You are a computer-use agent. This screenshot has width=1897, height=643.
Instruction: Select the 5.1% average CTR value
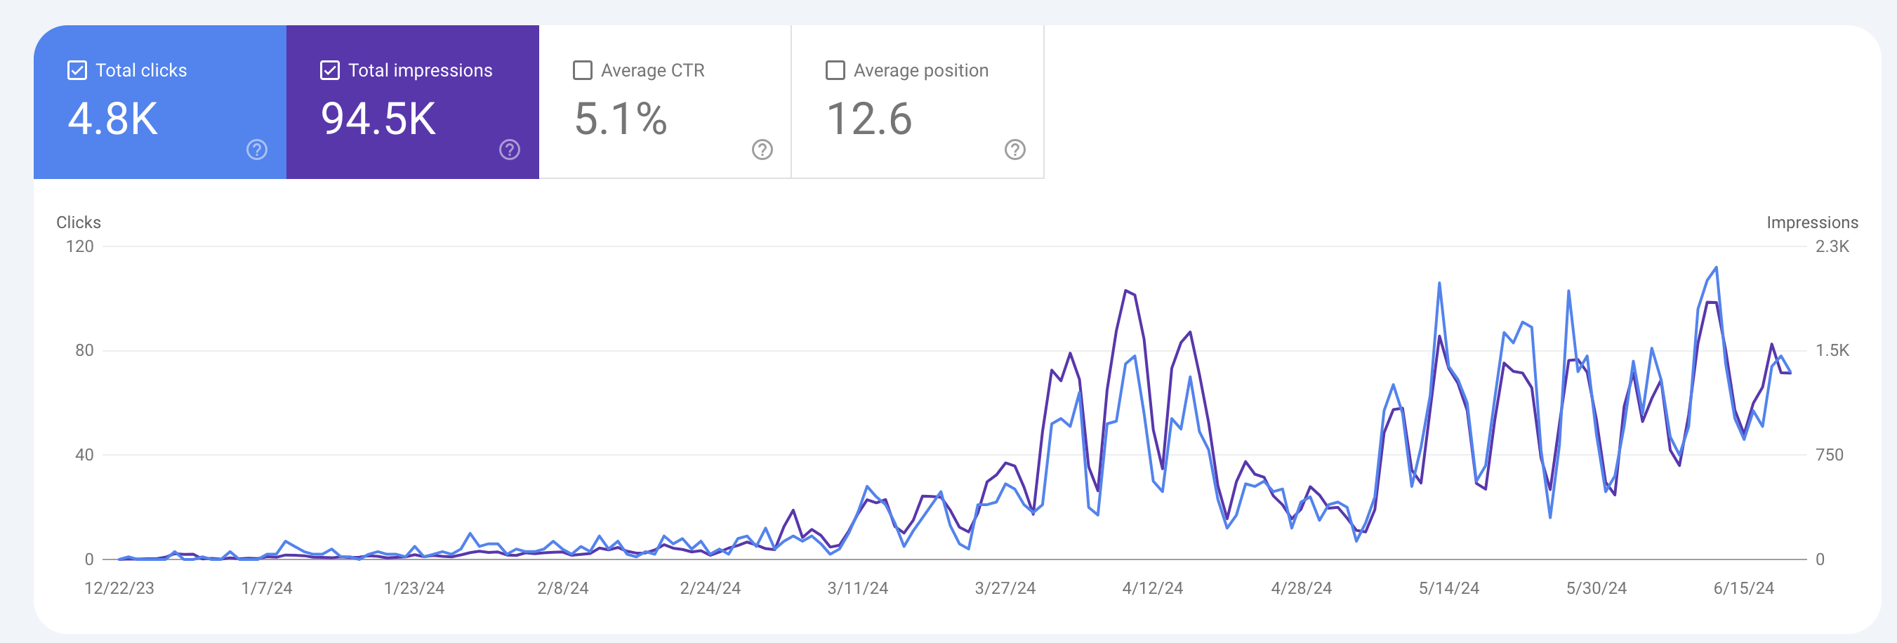coord(620,119)
